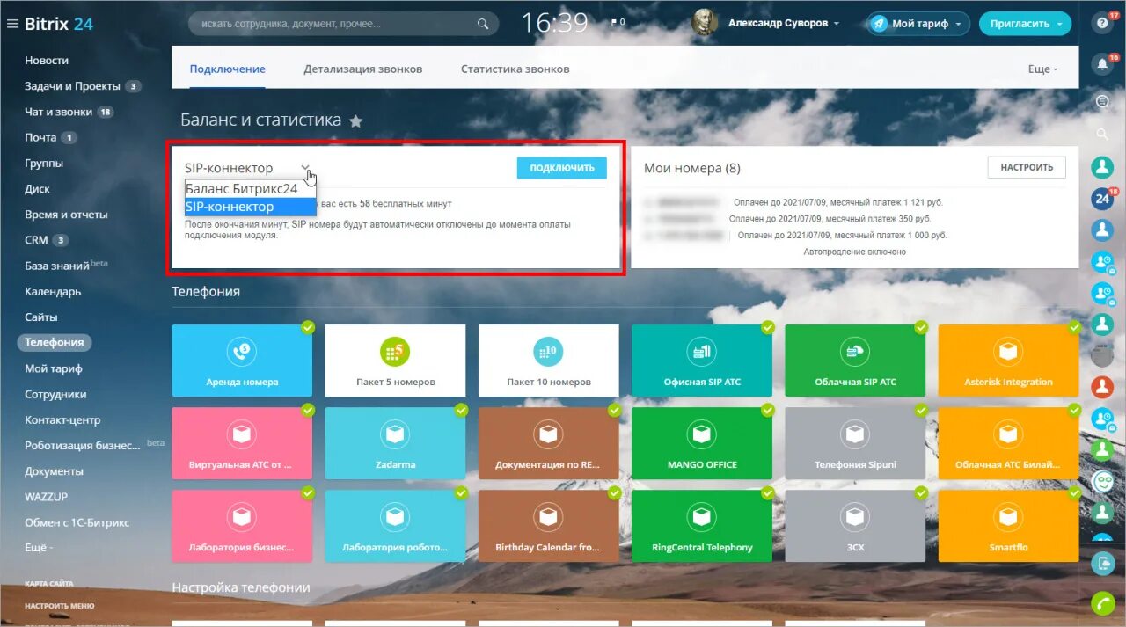Open the Облачная АТС Билайн tile
Image resolution: width=1126 pixels, height=627 pixels.
[1008, 443]
